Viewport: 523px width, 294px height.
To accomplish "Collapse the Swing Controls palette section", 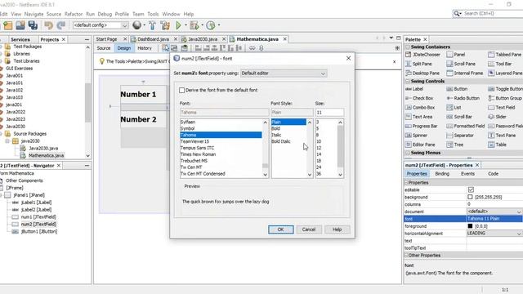I will click(408, 82).
